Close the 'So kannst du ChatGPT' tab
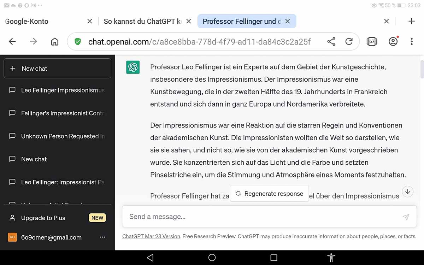Screen dimensions: 424x265 coord(189,21)
